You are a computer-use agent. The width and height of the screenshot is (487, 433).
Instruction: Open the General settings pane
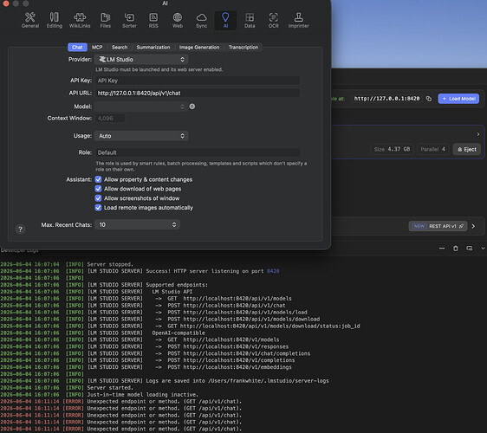click(x=30, y=21)
